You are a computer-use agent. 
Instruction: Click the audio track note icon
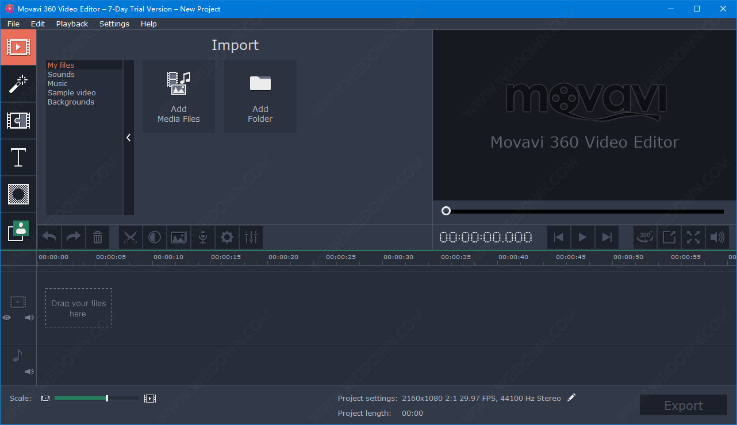pos(17,356)
